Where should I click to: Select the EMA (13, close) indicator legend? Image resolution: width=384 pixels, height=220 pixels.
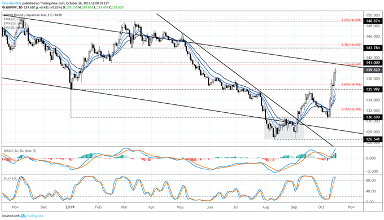click(x=14, y=23)
